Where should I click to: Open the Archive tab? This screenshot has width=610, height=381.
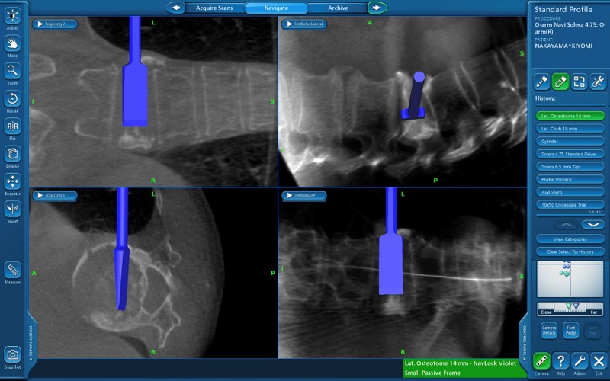[338, 8]
